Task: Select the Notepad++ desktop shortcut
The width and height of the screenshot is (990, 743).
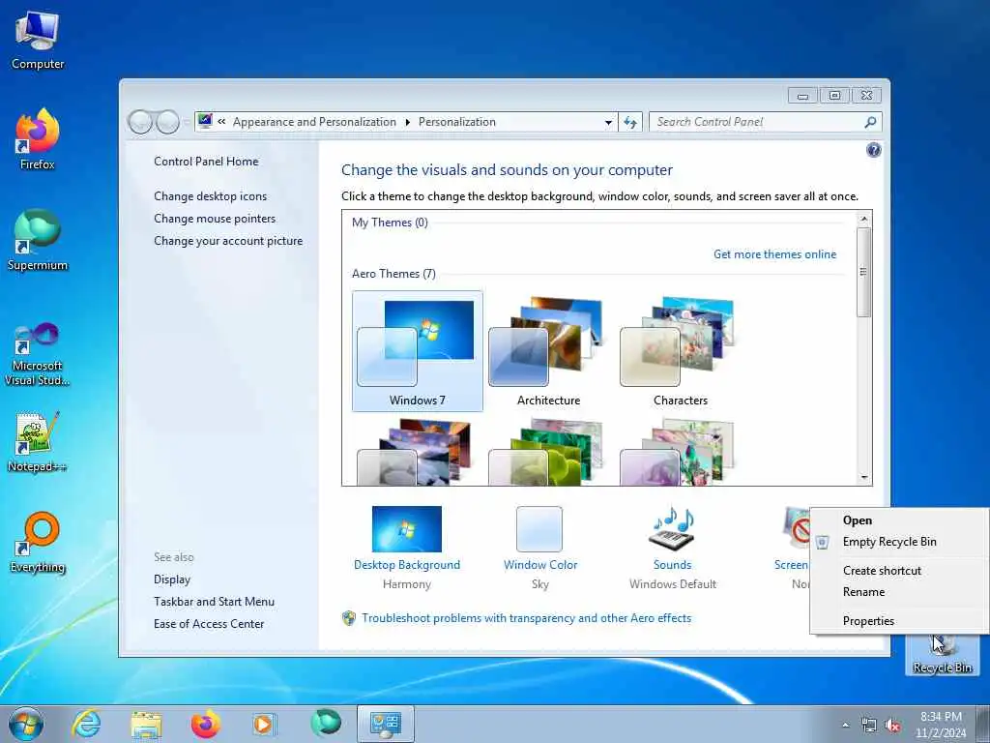Action: [x=38, y=442]
